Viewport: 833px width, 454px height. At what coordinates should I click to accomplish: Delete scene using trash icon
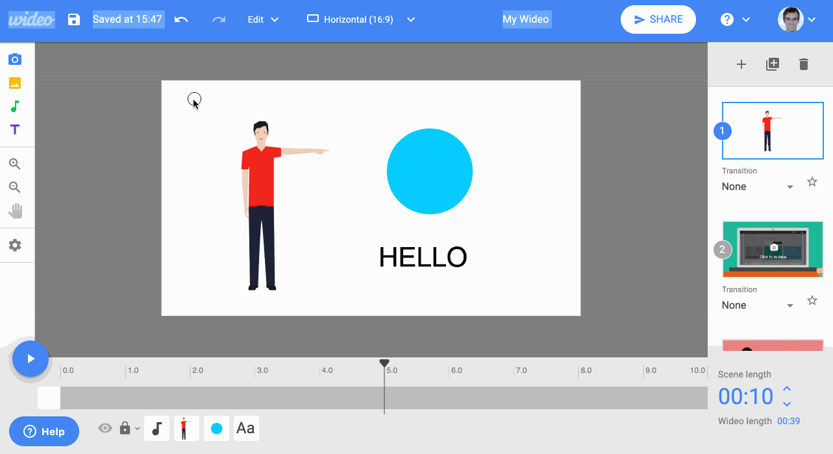pyautogui.click(x=804, y=64)
